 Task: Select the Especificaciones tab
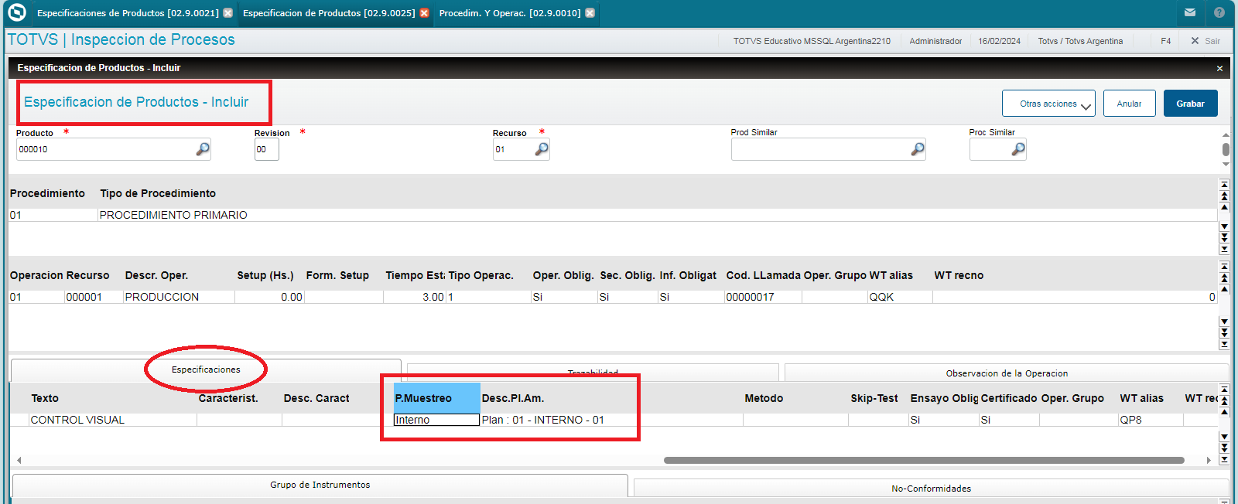pyautogui.click(x=206, y=370)
